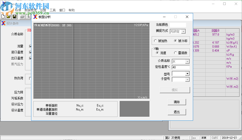Click the Nu_c: label
242x140 pixels.
[80, 105]
